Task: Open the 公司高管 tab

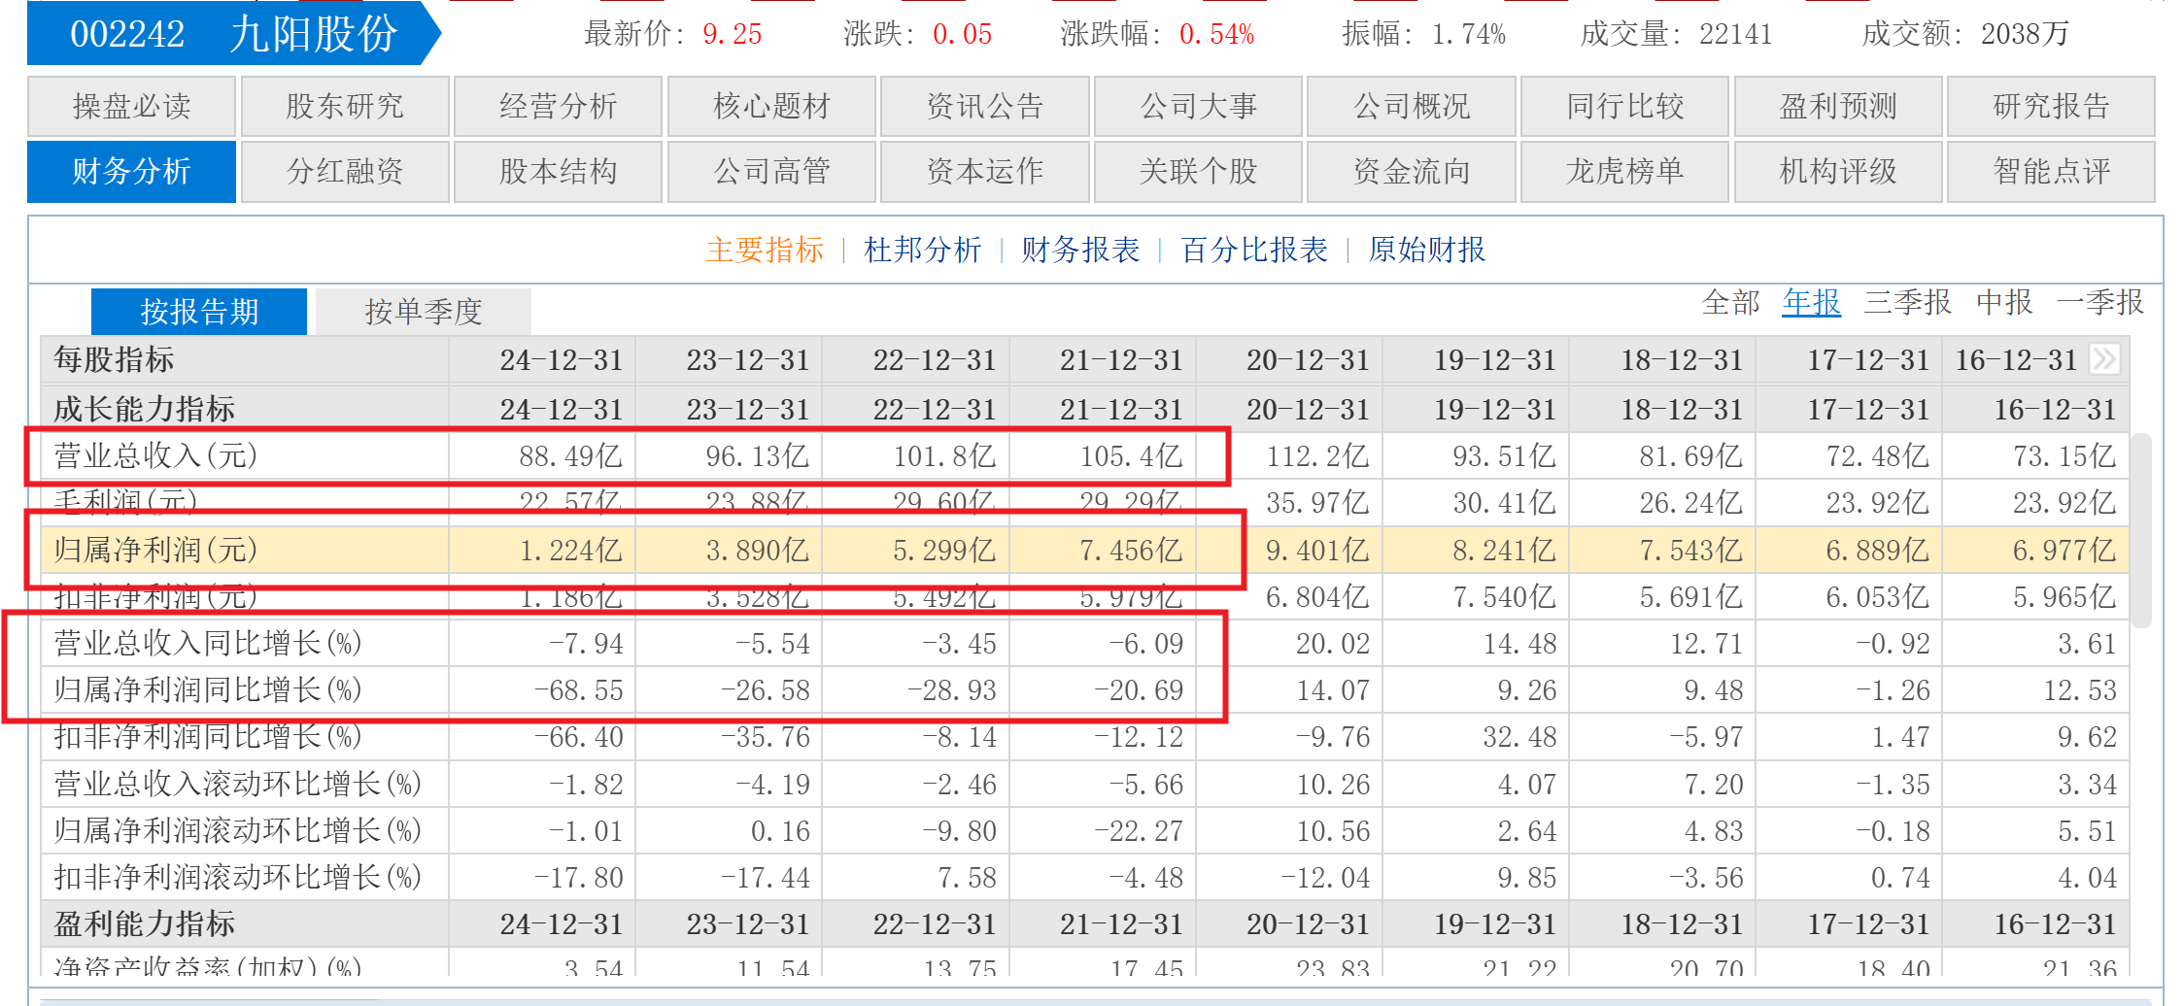Action: pyautogui.click(x=771, y=171)
